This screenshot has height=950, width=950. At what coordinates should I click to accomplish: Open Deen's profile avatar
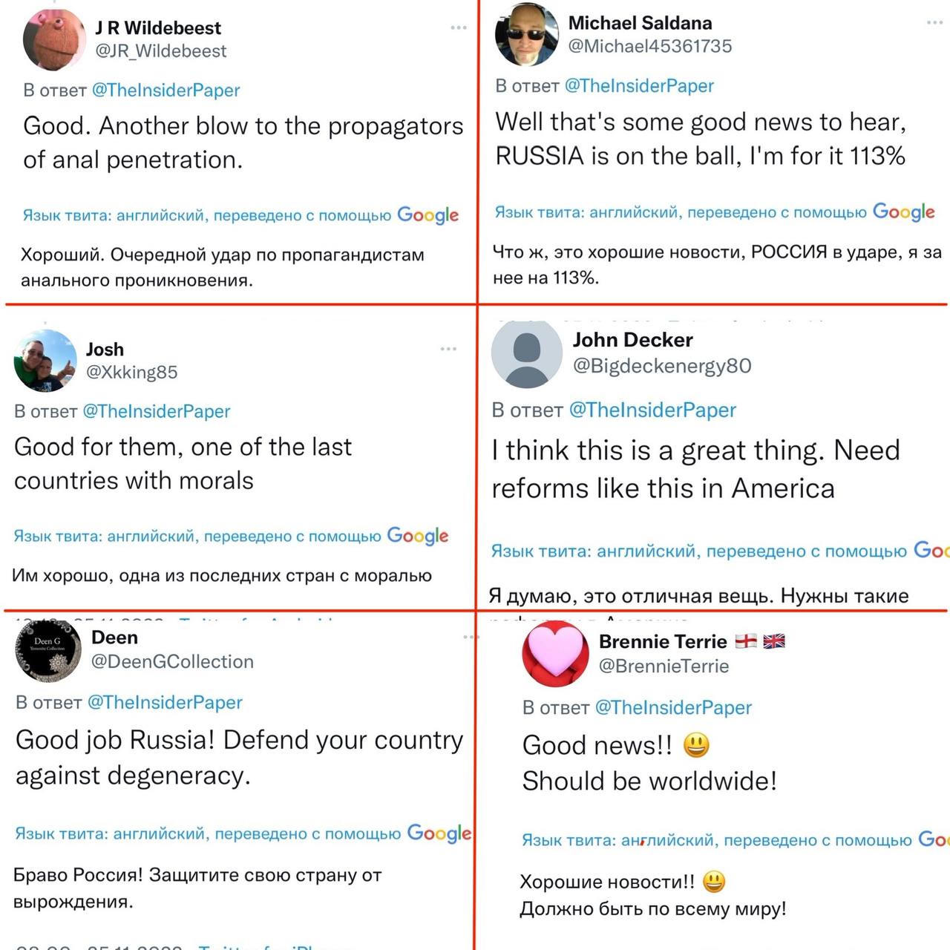click(48, 649)
